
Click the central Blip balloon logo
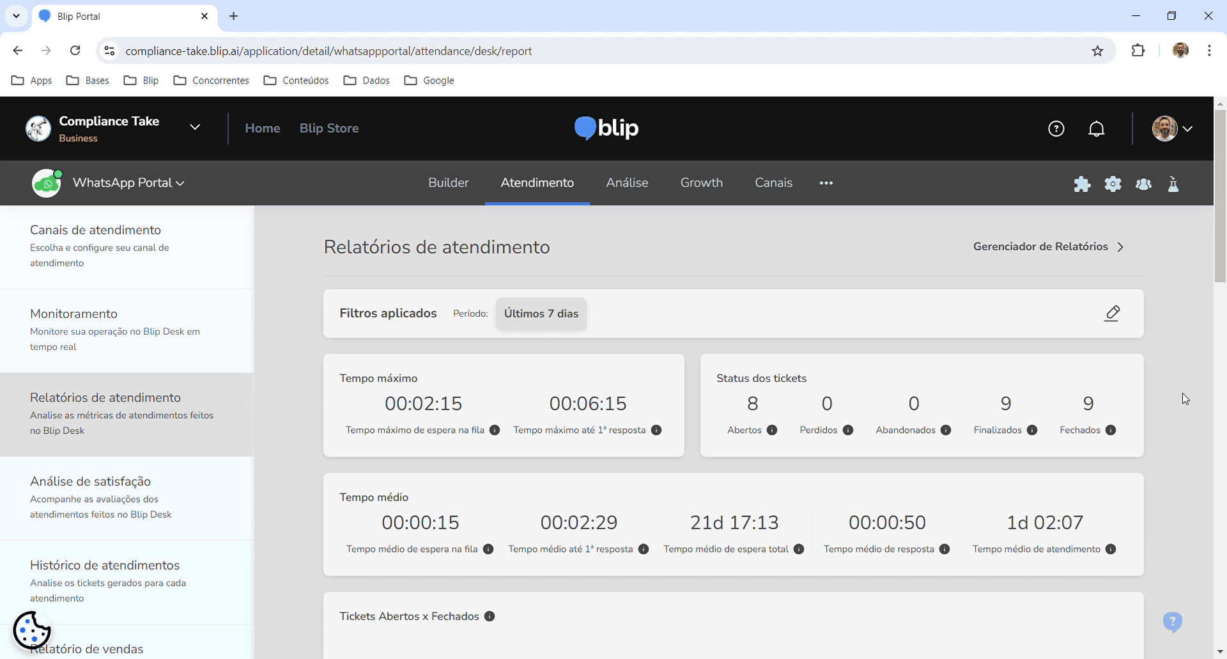click(584, 128)
